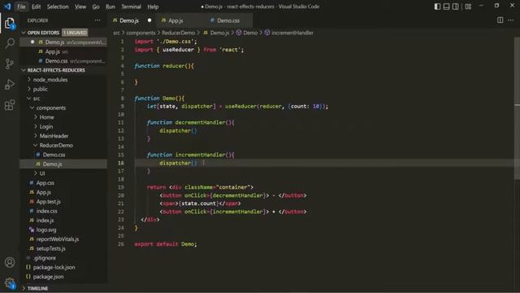The width and height of the screenshot is (520, 293).
Task: Split the editor to the right
Action: (500, 20)
